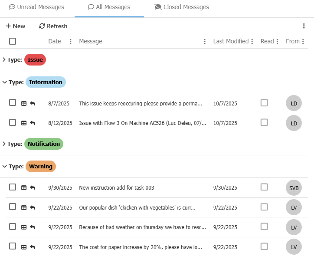Mark bad weather message as read
The width and height of the screenshot is (314, 256).
coord(264,226)
